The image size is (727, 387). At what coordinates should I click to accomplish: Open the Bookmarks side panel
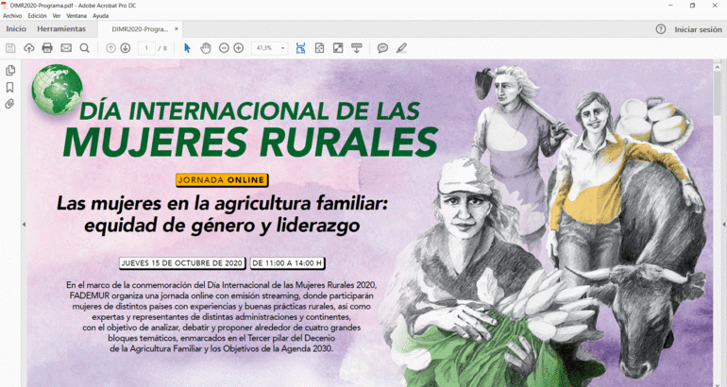click(x=10, y=87)
